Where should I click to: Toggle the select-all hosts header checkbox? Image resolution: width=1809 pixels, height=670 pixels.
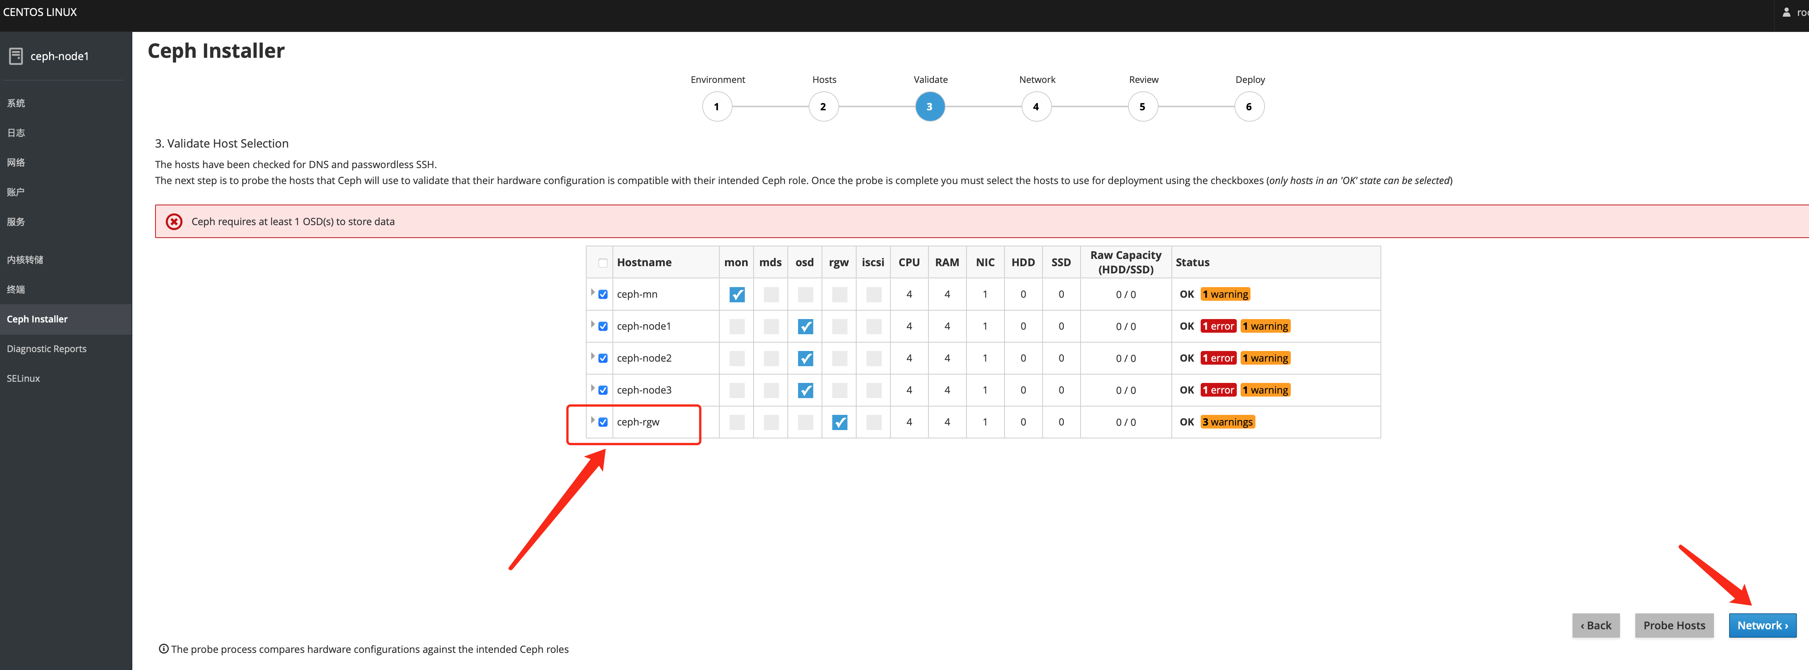pos(603,264)
